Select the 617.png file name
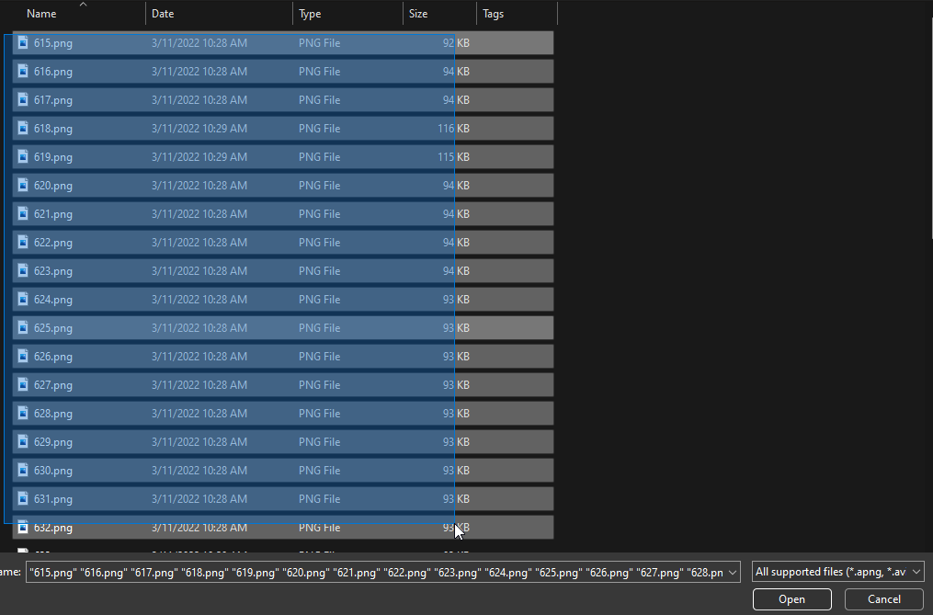Viewport: 933px width, 615px height. coord(53,100)
